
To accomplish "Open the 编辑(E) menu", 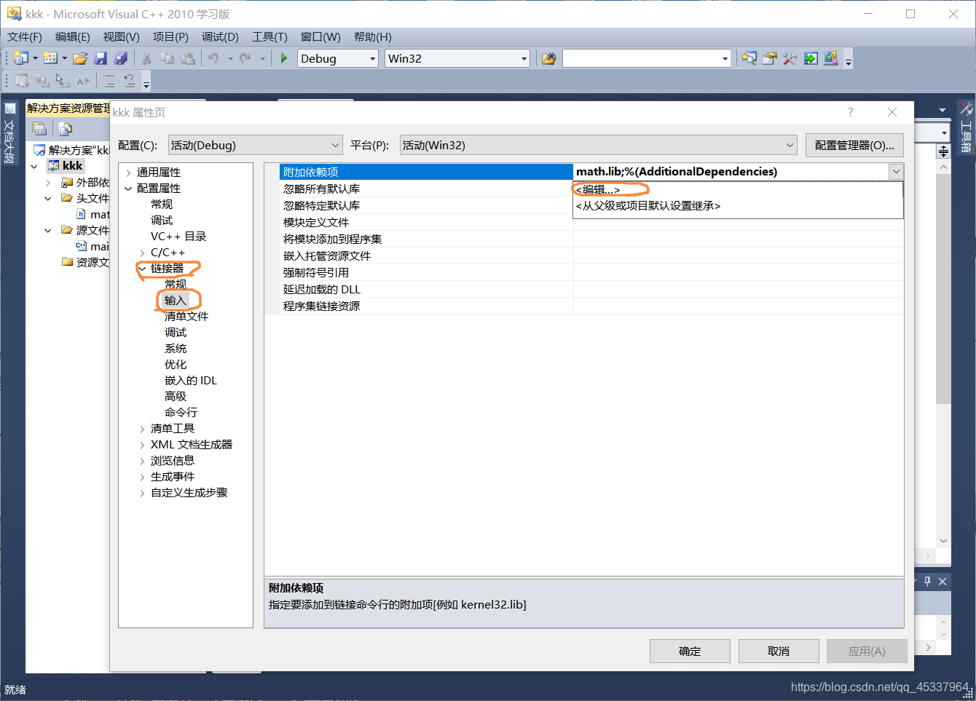I will click(73, 37).
